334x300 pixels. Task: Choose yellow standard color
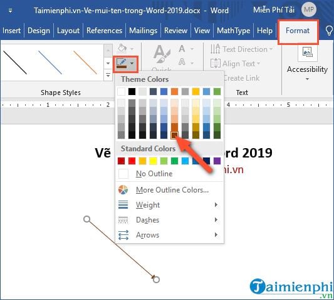click(x=153, y=161)
